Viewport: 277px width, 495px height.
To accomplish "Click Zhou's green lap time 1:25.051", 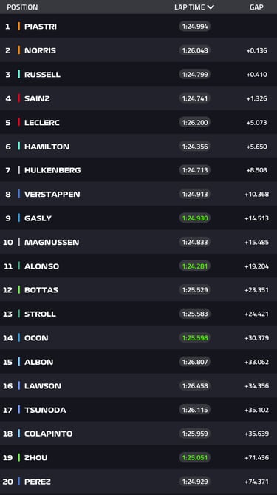I will pyautogui.click(x=195, y=458).
